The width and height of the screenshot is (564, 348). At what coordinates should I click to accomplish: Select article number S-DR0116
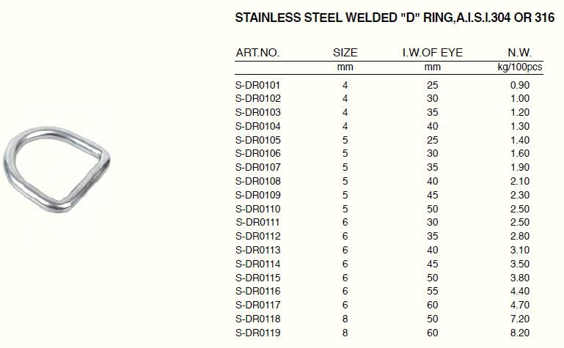257,292
